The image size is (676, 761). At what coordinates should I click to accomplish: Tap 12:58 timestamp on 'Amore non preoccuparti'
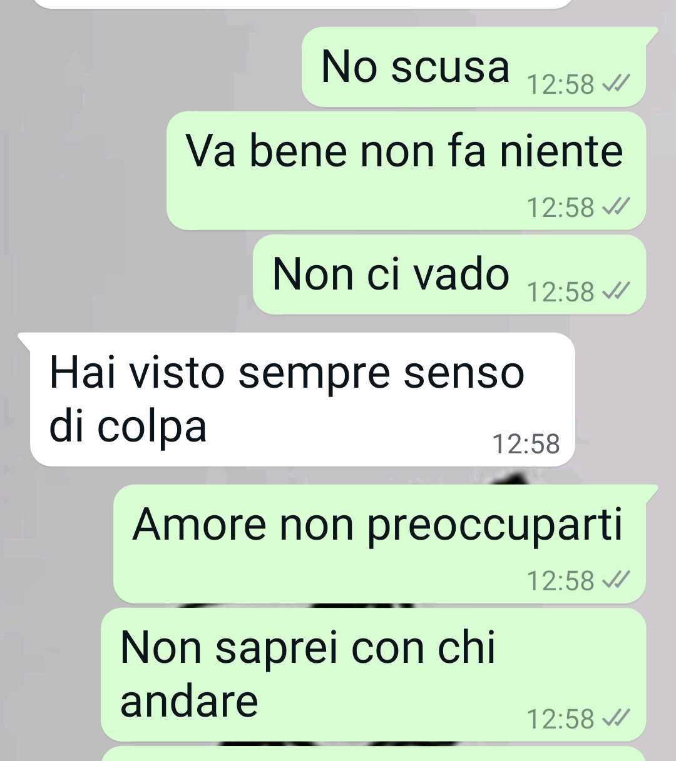coord(560,581)
